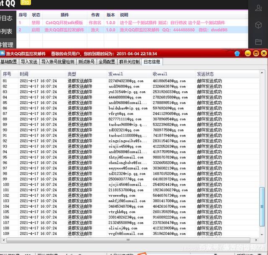This screenshot has width=268, height=255.
Task: Open the 全局配置 tab
Action: click(x=107, y=62)
